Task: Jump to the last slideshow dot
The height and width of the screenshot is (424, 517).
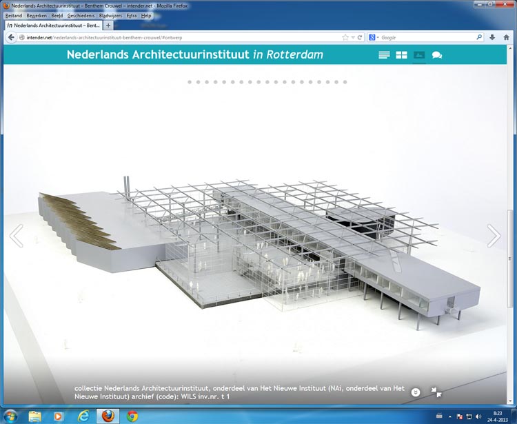Action: [345, 82]
